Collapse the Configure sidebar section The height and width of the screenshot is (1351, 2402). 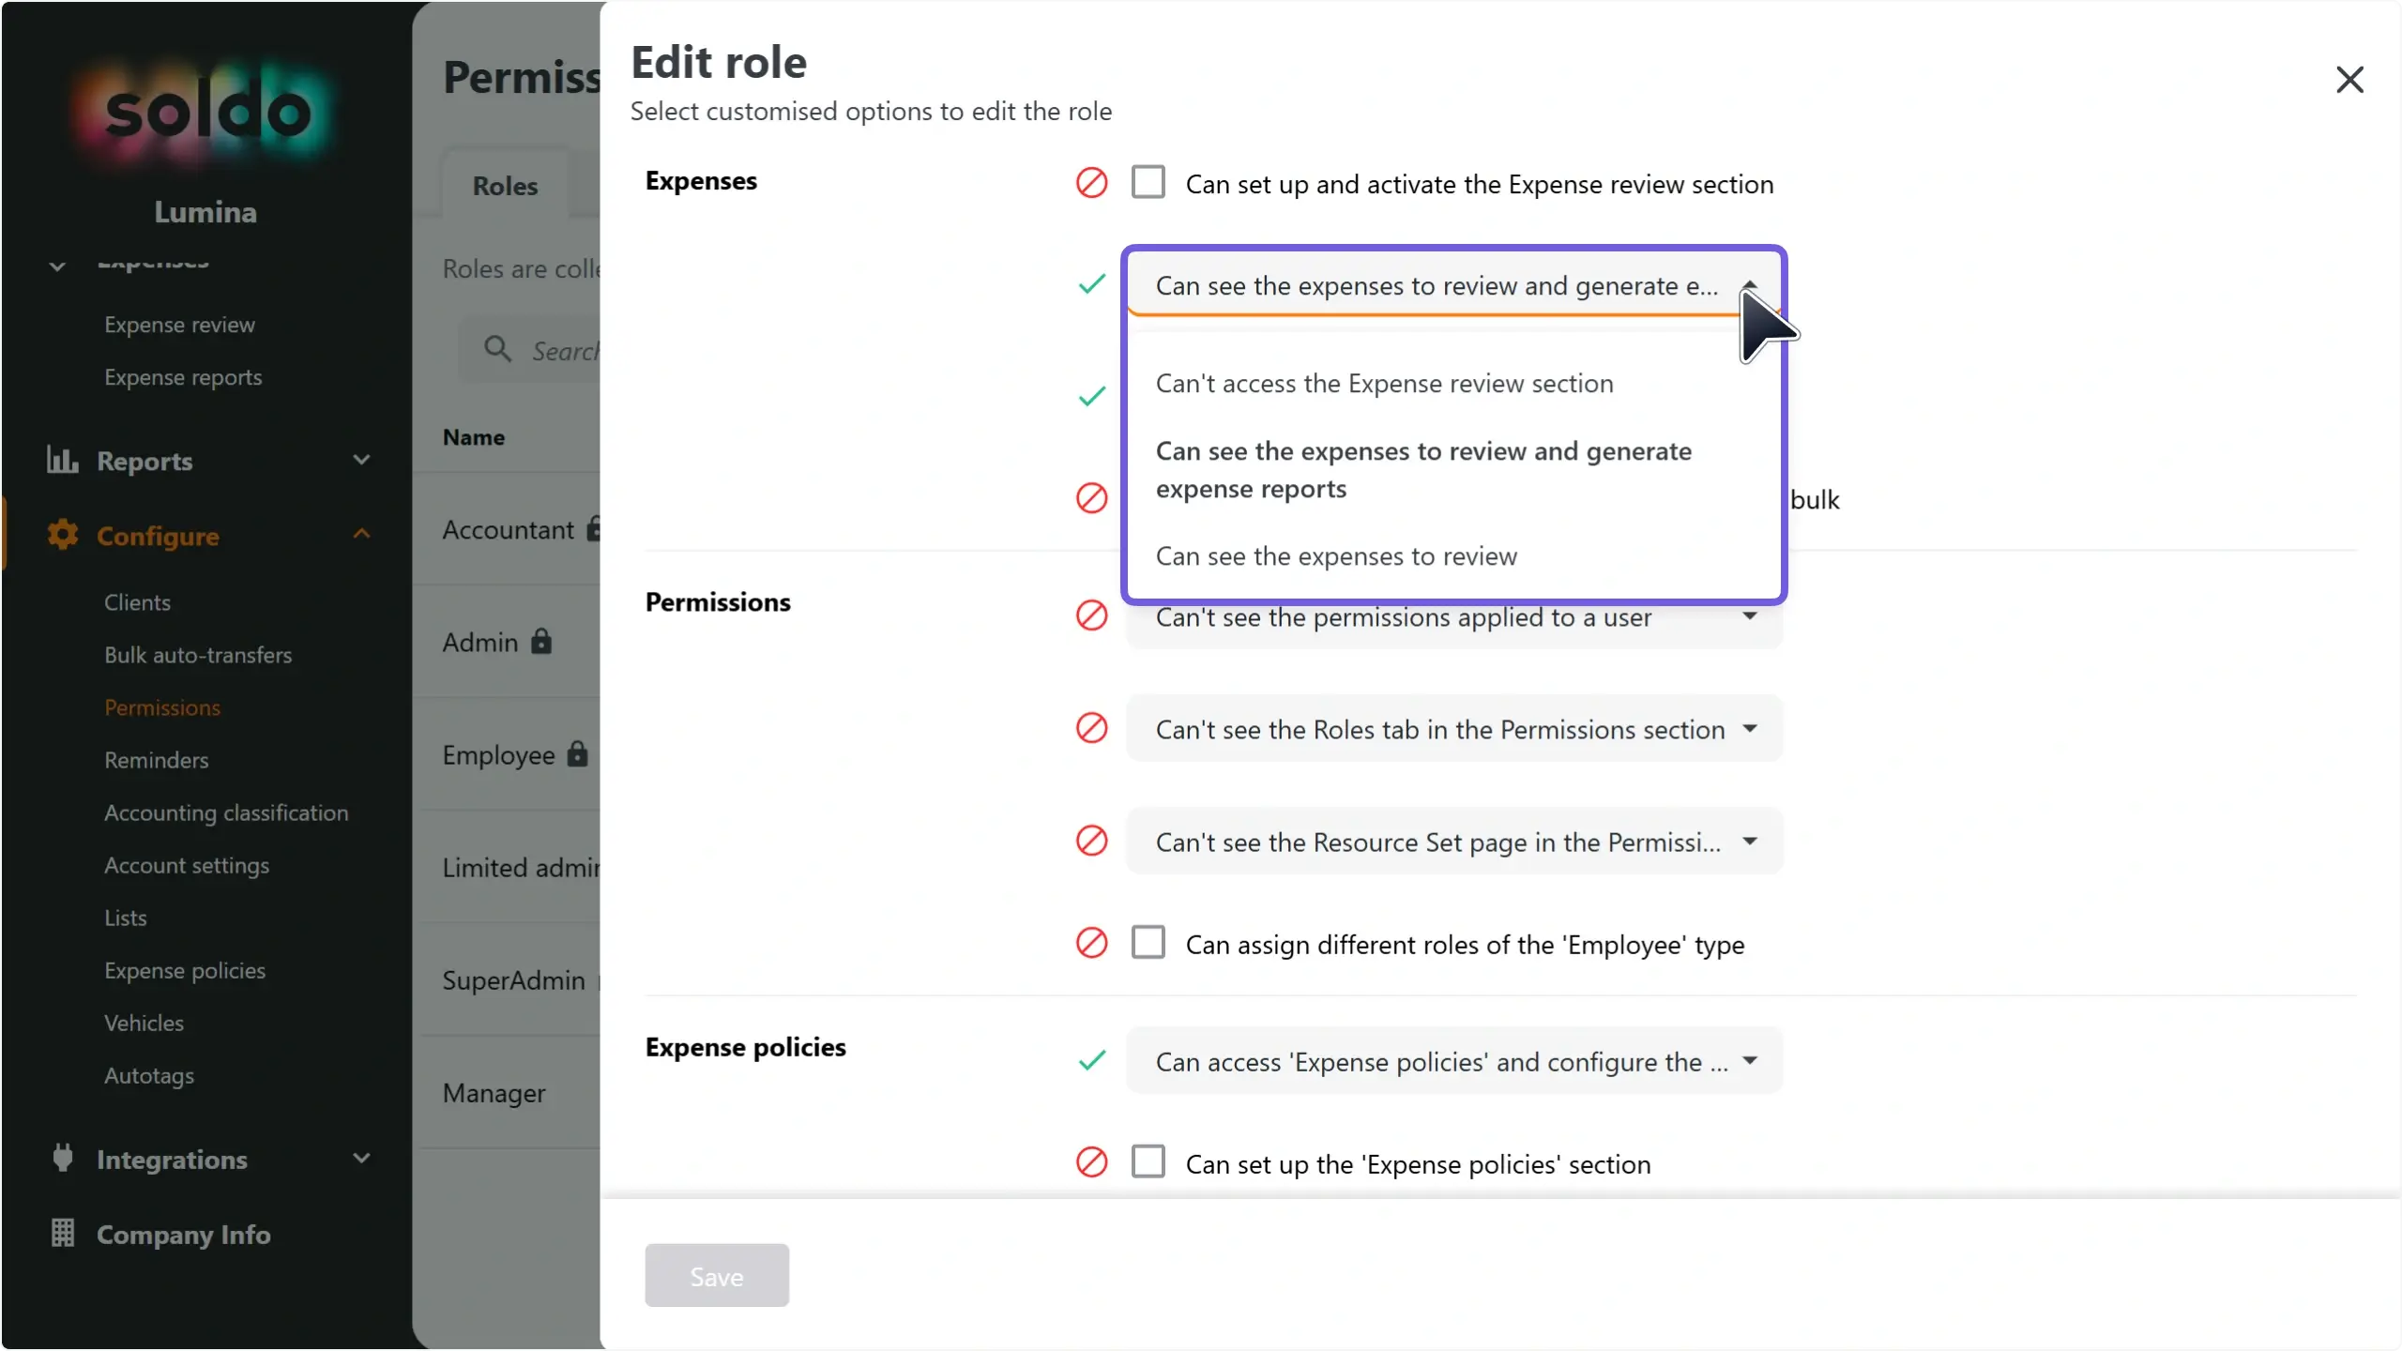[x=361, y=534]
